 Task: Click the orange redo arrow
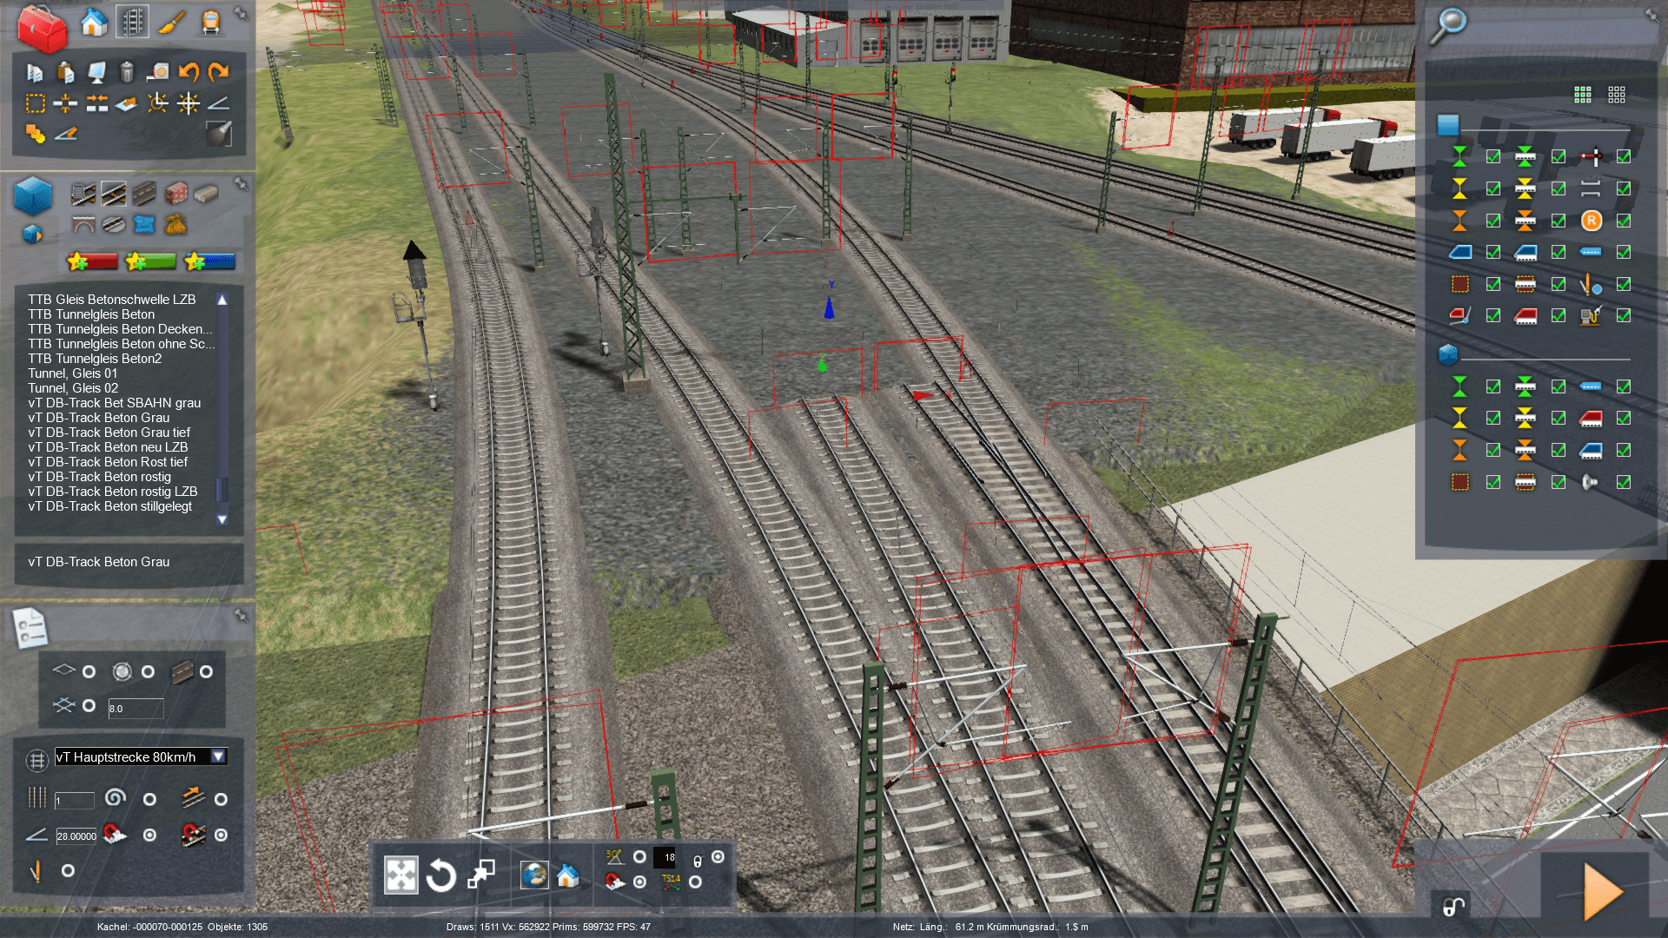(219, 72)
